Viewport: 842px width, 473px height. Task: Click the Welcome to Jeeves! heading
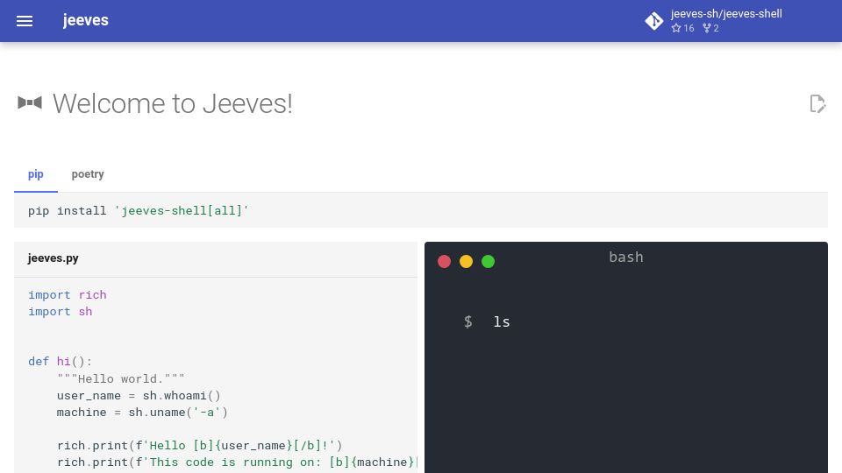(x=173, y=103)
